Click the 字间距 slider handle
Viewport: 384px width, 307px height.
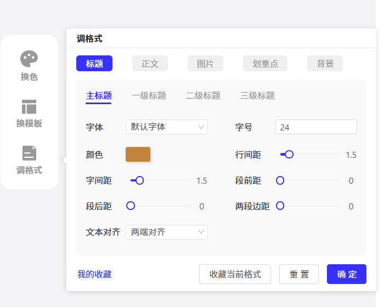click(x=139, y=180)
